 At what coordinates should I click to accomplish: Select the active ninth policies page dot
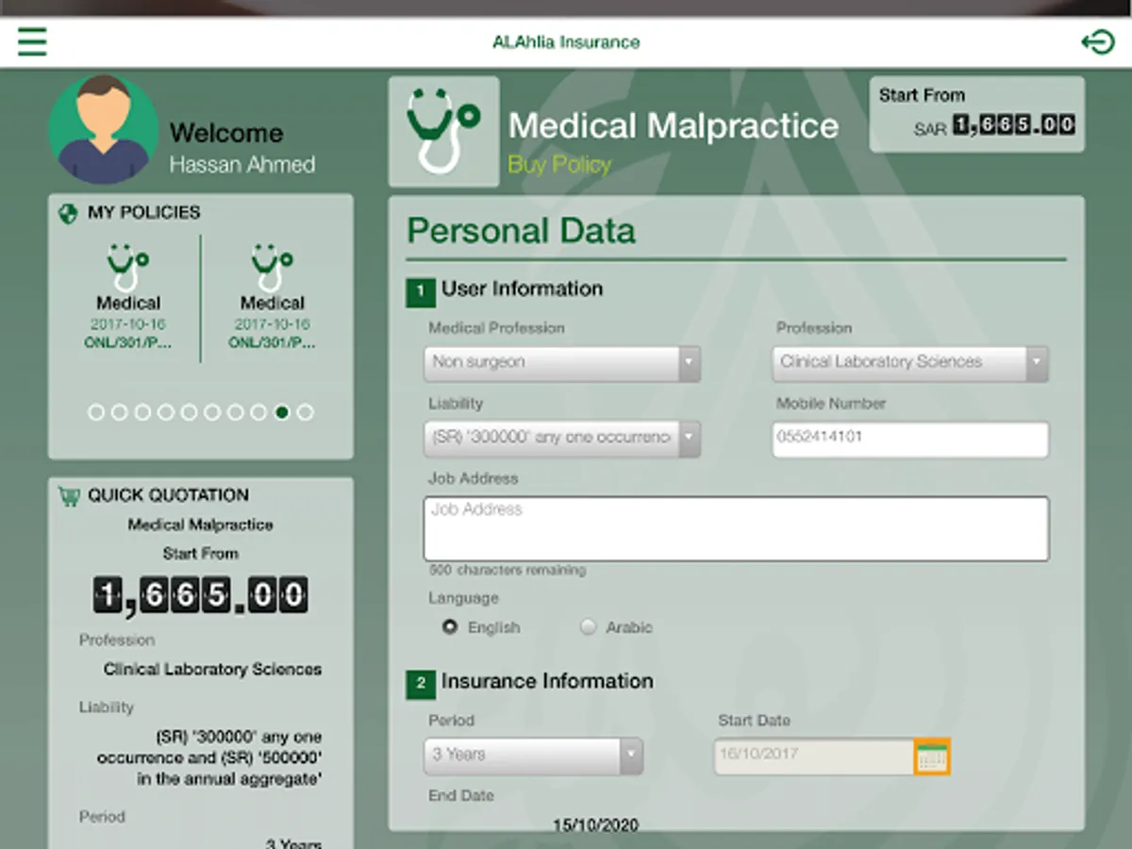(281, 412)
